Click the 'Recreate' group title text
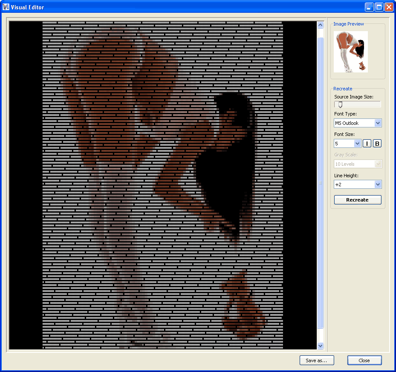Image resolution: width=396 pixels, height=372 pixels. [343, 89]
